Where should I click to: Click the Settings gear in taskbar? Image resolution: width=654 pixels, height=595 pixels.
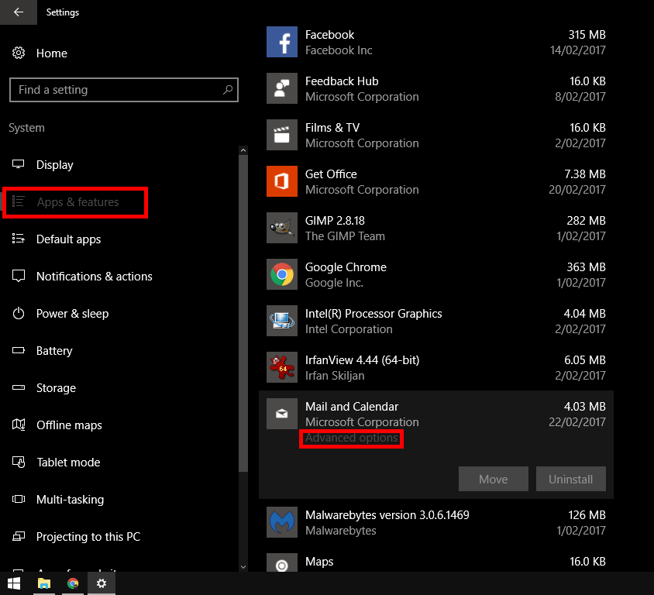[x=102, y=583]
